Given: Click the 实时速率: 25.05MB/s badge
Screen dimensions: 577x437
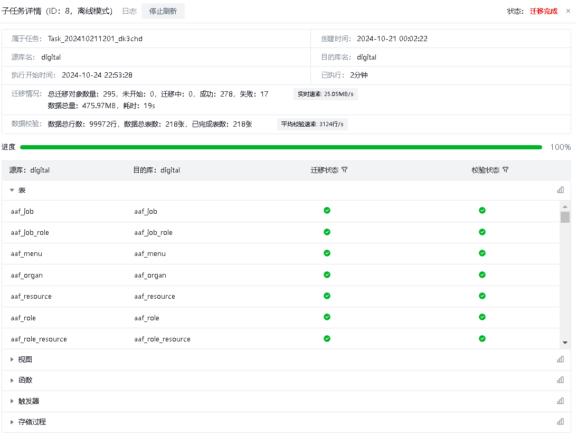Looking at the screenshot, I should pyautogui.click(x=326, y=94).
